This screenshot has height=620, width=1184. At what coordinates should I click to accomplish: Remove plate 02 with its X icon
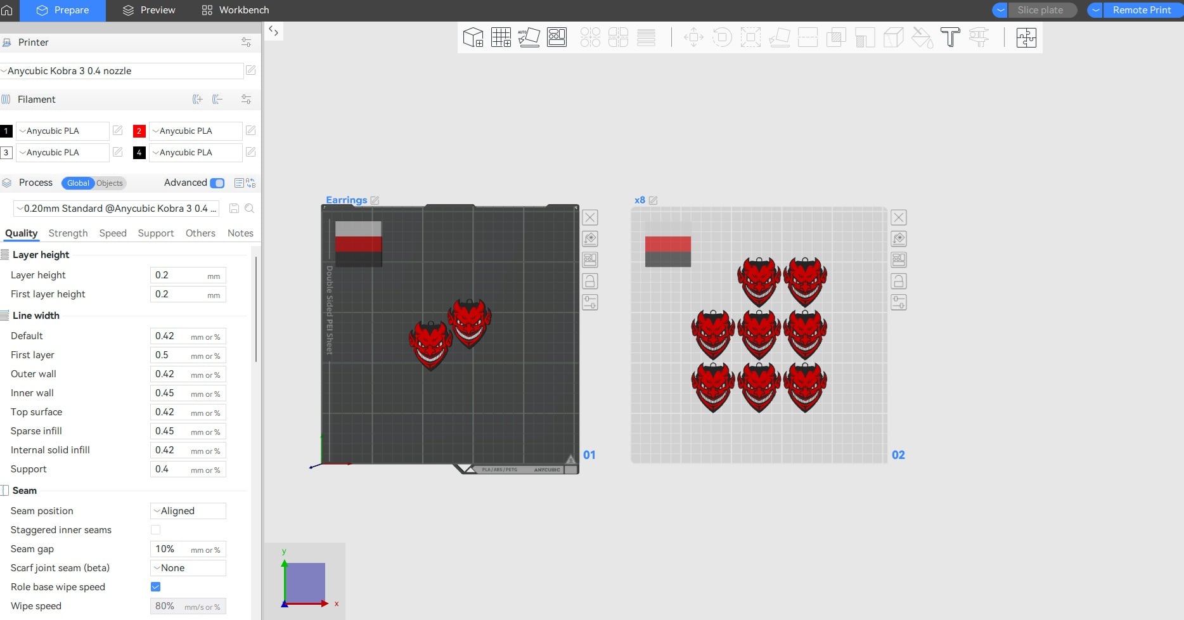pyautogui.click(x=899, y=217)
